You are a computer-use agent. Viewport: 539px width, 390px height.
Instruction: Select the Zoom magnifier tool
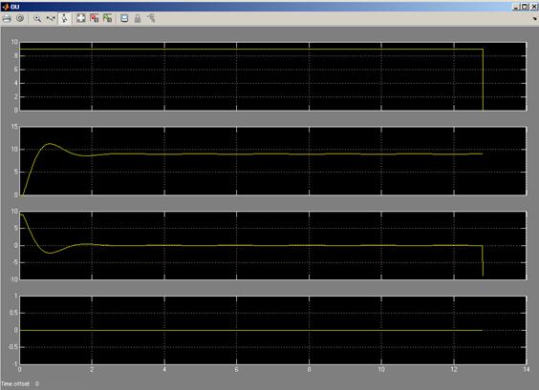[x=37, y=18]
